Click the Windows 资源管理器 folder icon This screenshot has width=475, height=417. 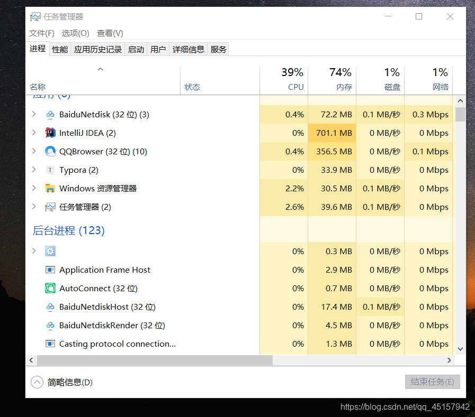coord(50,188)
